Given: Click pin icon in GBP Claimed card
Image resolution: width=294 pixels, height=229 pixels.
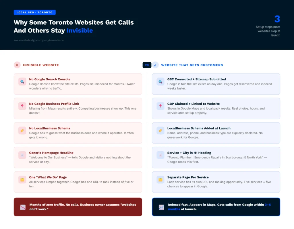Looking at the screenshot, I should click(160, 106).
